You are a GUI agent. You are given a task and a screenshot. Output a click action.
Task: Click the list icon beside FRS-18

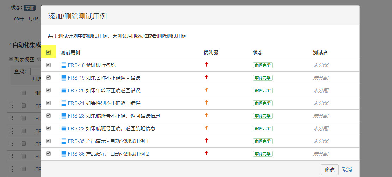click(64, 65)
